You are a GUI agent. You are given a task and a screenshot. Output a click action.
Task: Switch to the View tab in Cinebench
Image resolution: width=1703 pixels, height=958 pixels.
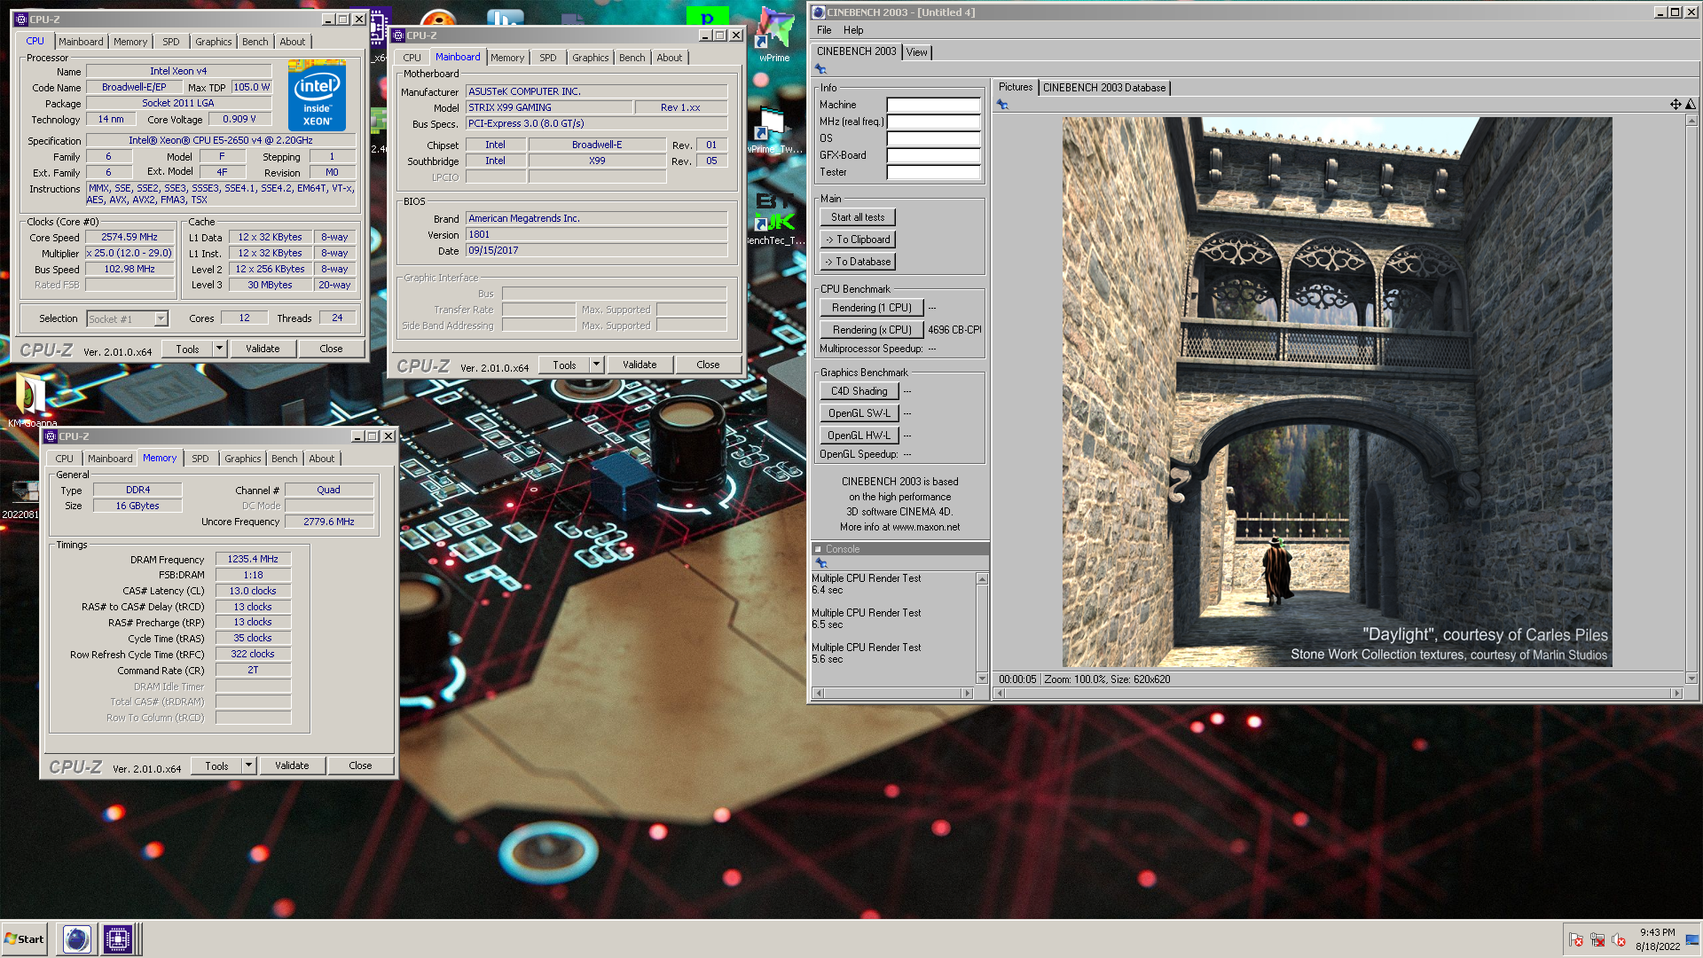point(916,52)
